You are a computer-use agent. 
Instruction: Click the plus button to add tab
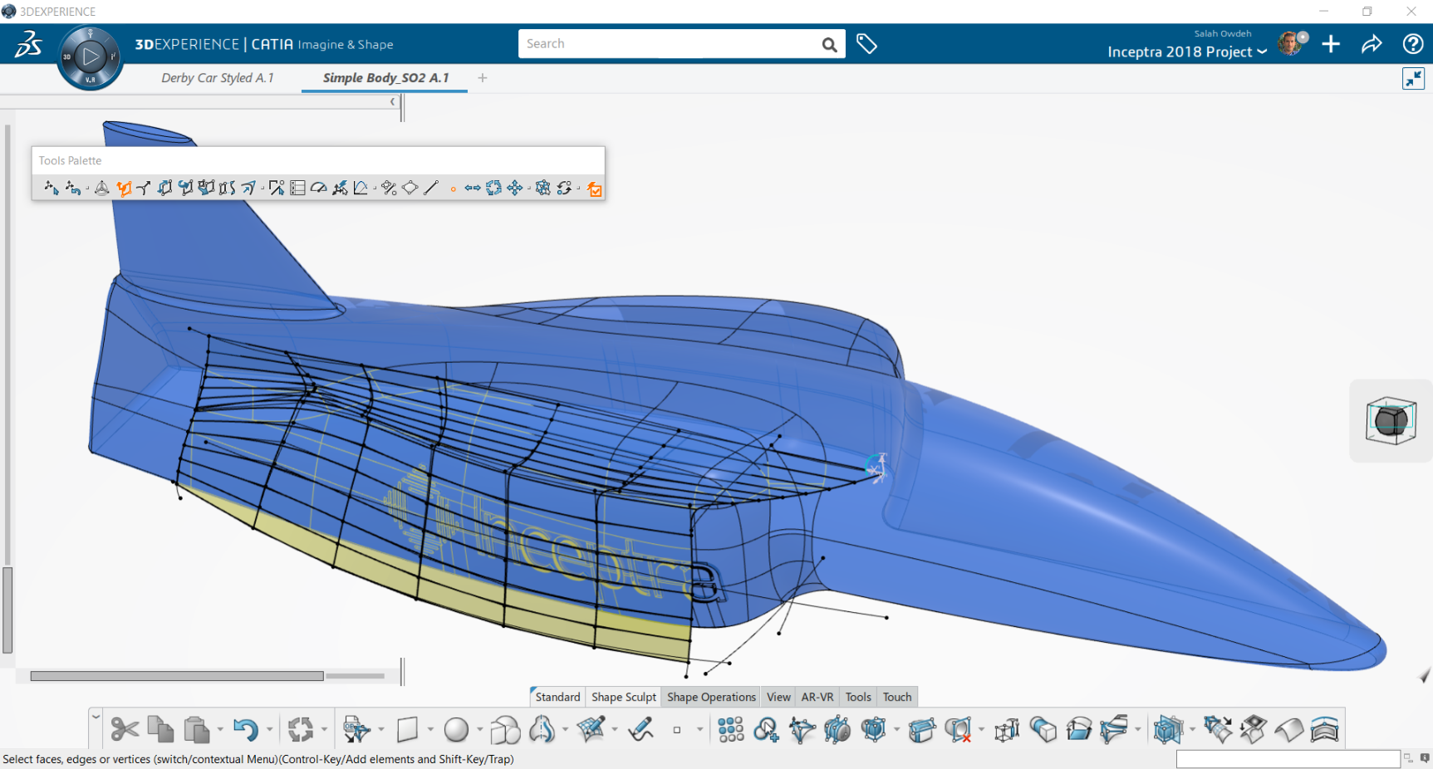coord(483,78)
